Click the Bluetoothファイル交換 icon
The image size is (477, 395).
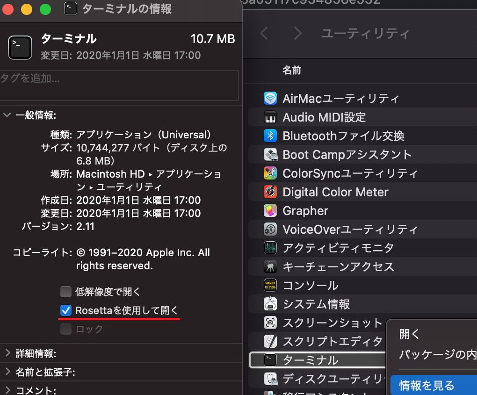tap(270, 136)
